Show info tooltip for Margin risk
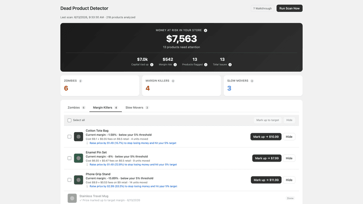 coord(175,65)
